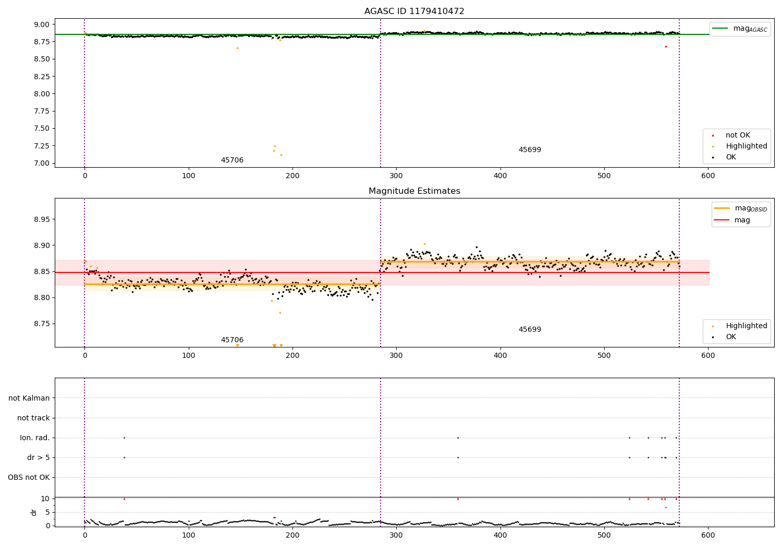Click the 'not Kalman' axis label

pos(29,399)
